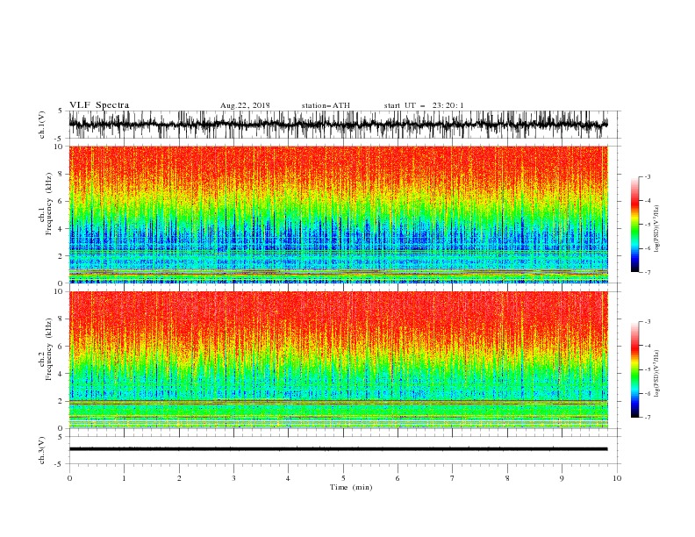Click the ch.1 PSD color scale bar
This screenshot has width=695, height=537.
point(635,225)
